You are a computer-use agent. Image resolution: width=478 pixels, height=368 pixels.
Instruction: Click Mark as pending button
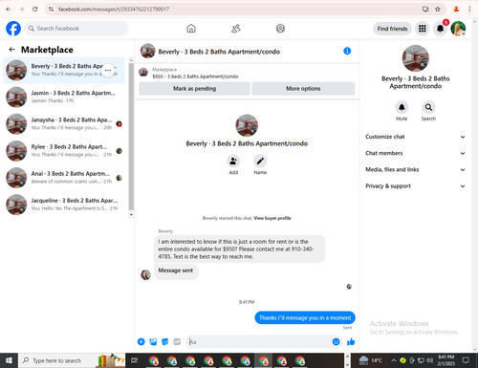(x=194, y=89)
